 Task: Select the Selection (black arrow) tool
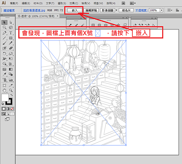pyautogui.click(x=5, y=22)
